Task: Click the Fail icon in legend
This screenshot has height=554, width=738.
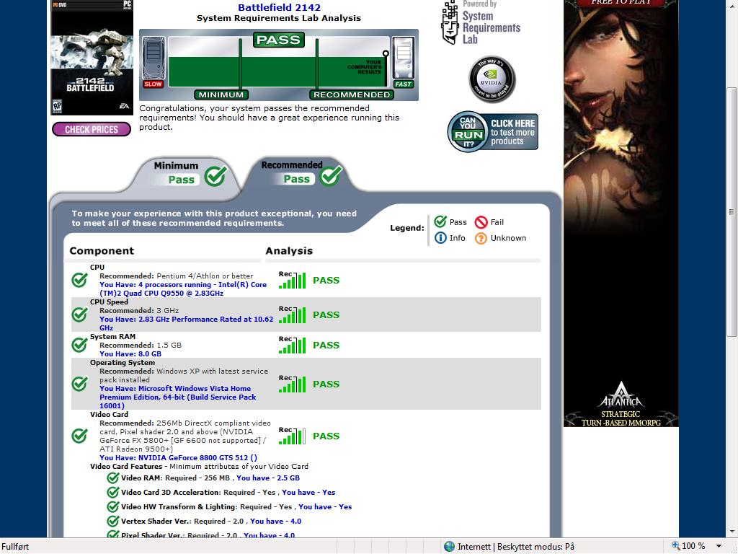Action: (481, 222)
